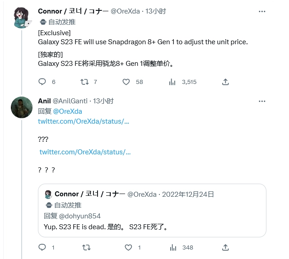289x259 pixels.
Task: Open the @OreXda mention in Anil's reply
Action: (x=68, y=111)
